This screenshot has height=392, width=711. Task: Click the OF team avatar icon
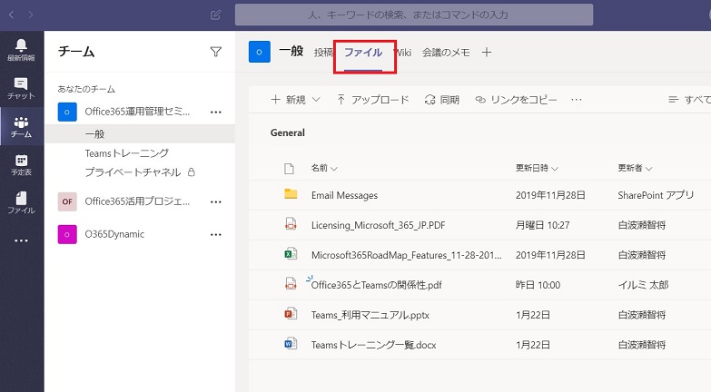click(67, 201)
